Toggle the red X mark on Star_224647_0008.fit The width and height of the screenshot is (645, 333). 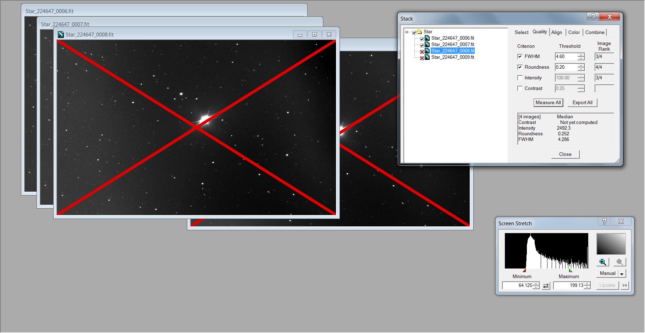tap(422, 52)
